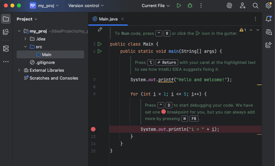Image resolution: width=275 pixels, height=166 pixels.
Task: Open Code With Me add-user icon
Action: [243, 6]
